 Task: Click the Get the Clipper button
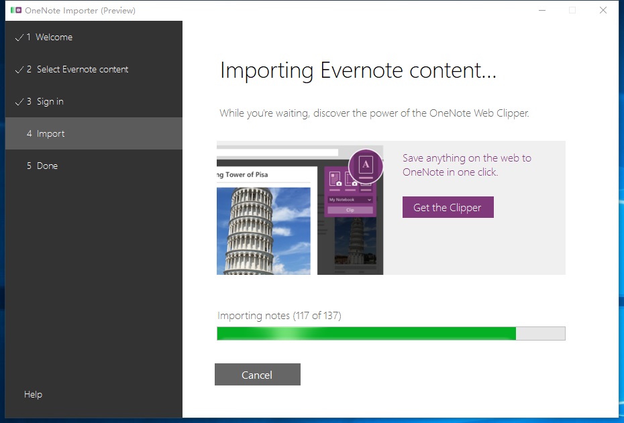click(448, 207)
